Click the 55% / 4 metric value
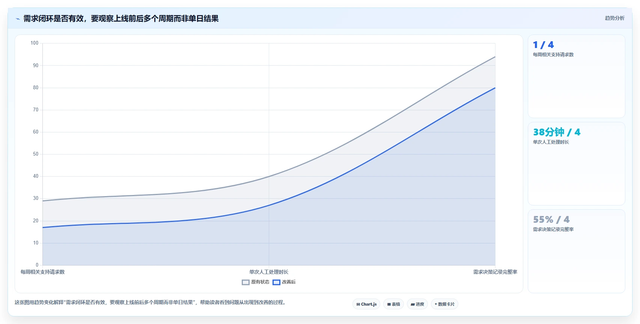 pyautogui.click(x=551, y=220)
